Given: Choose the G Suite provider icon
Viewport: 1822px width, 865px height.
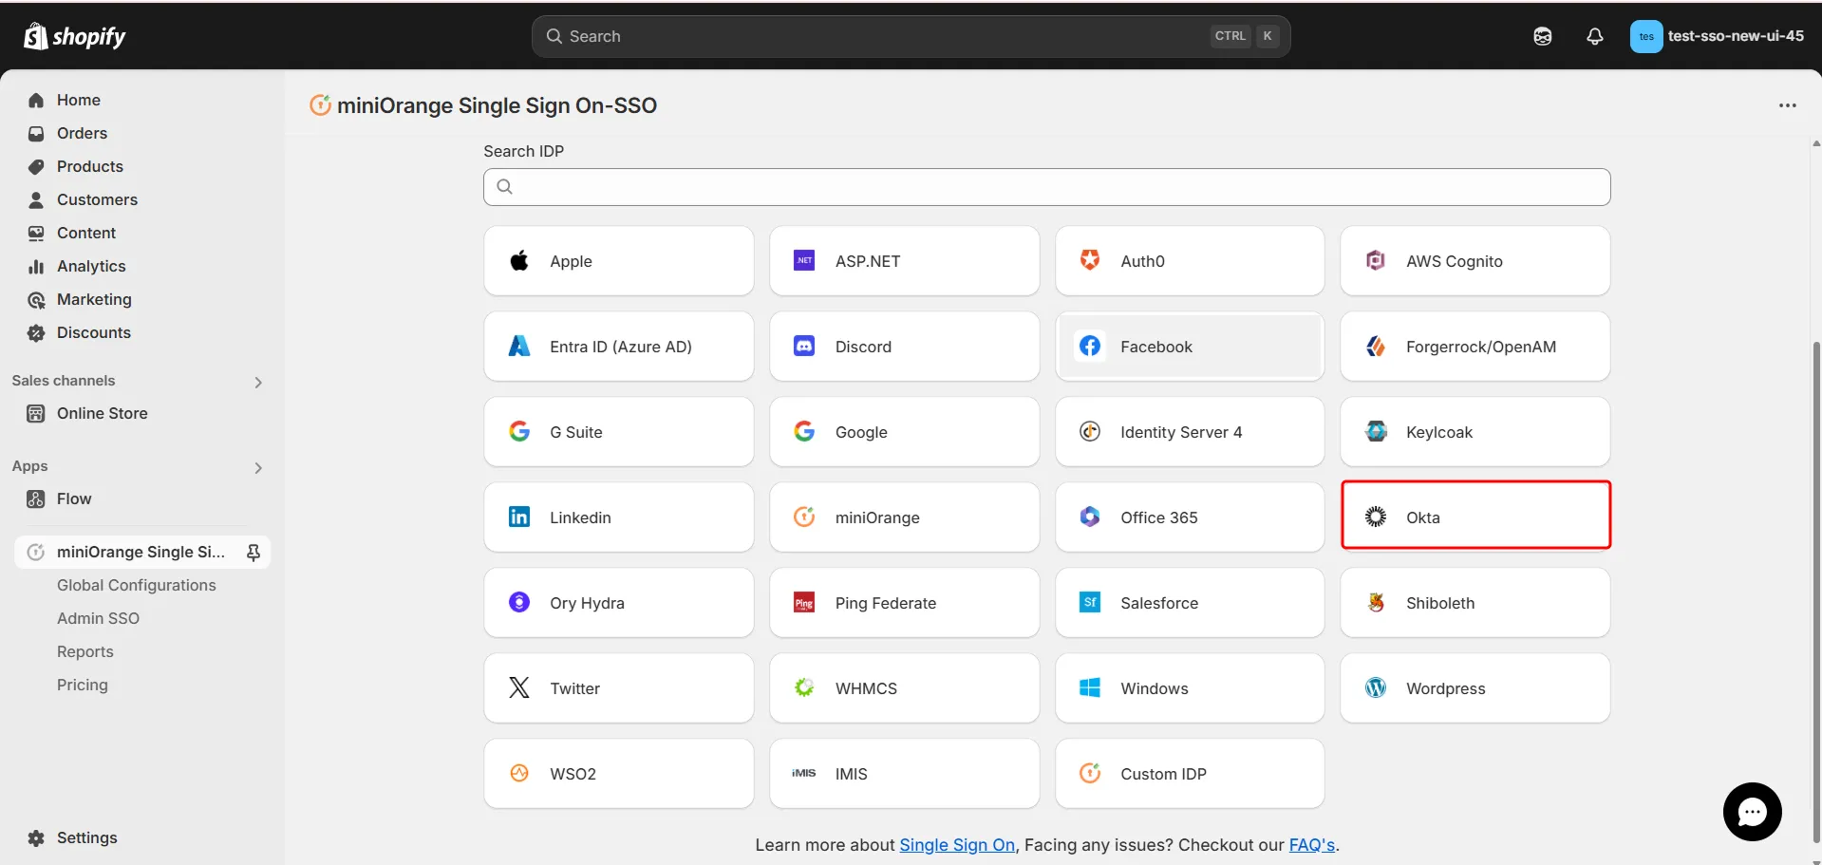Looking at the screenshot, I should (x=519, y=431).
